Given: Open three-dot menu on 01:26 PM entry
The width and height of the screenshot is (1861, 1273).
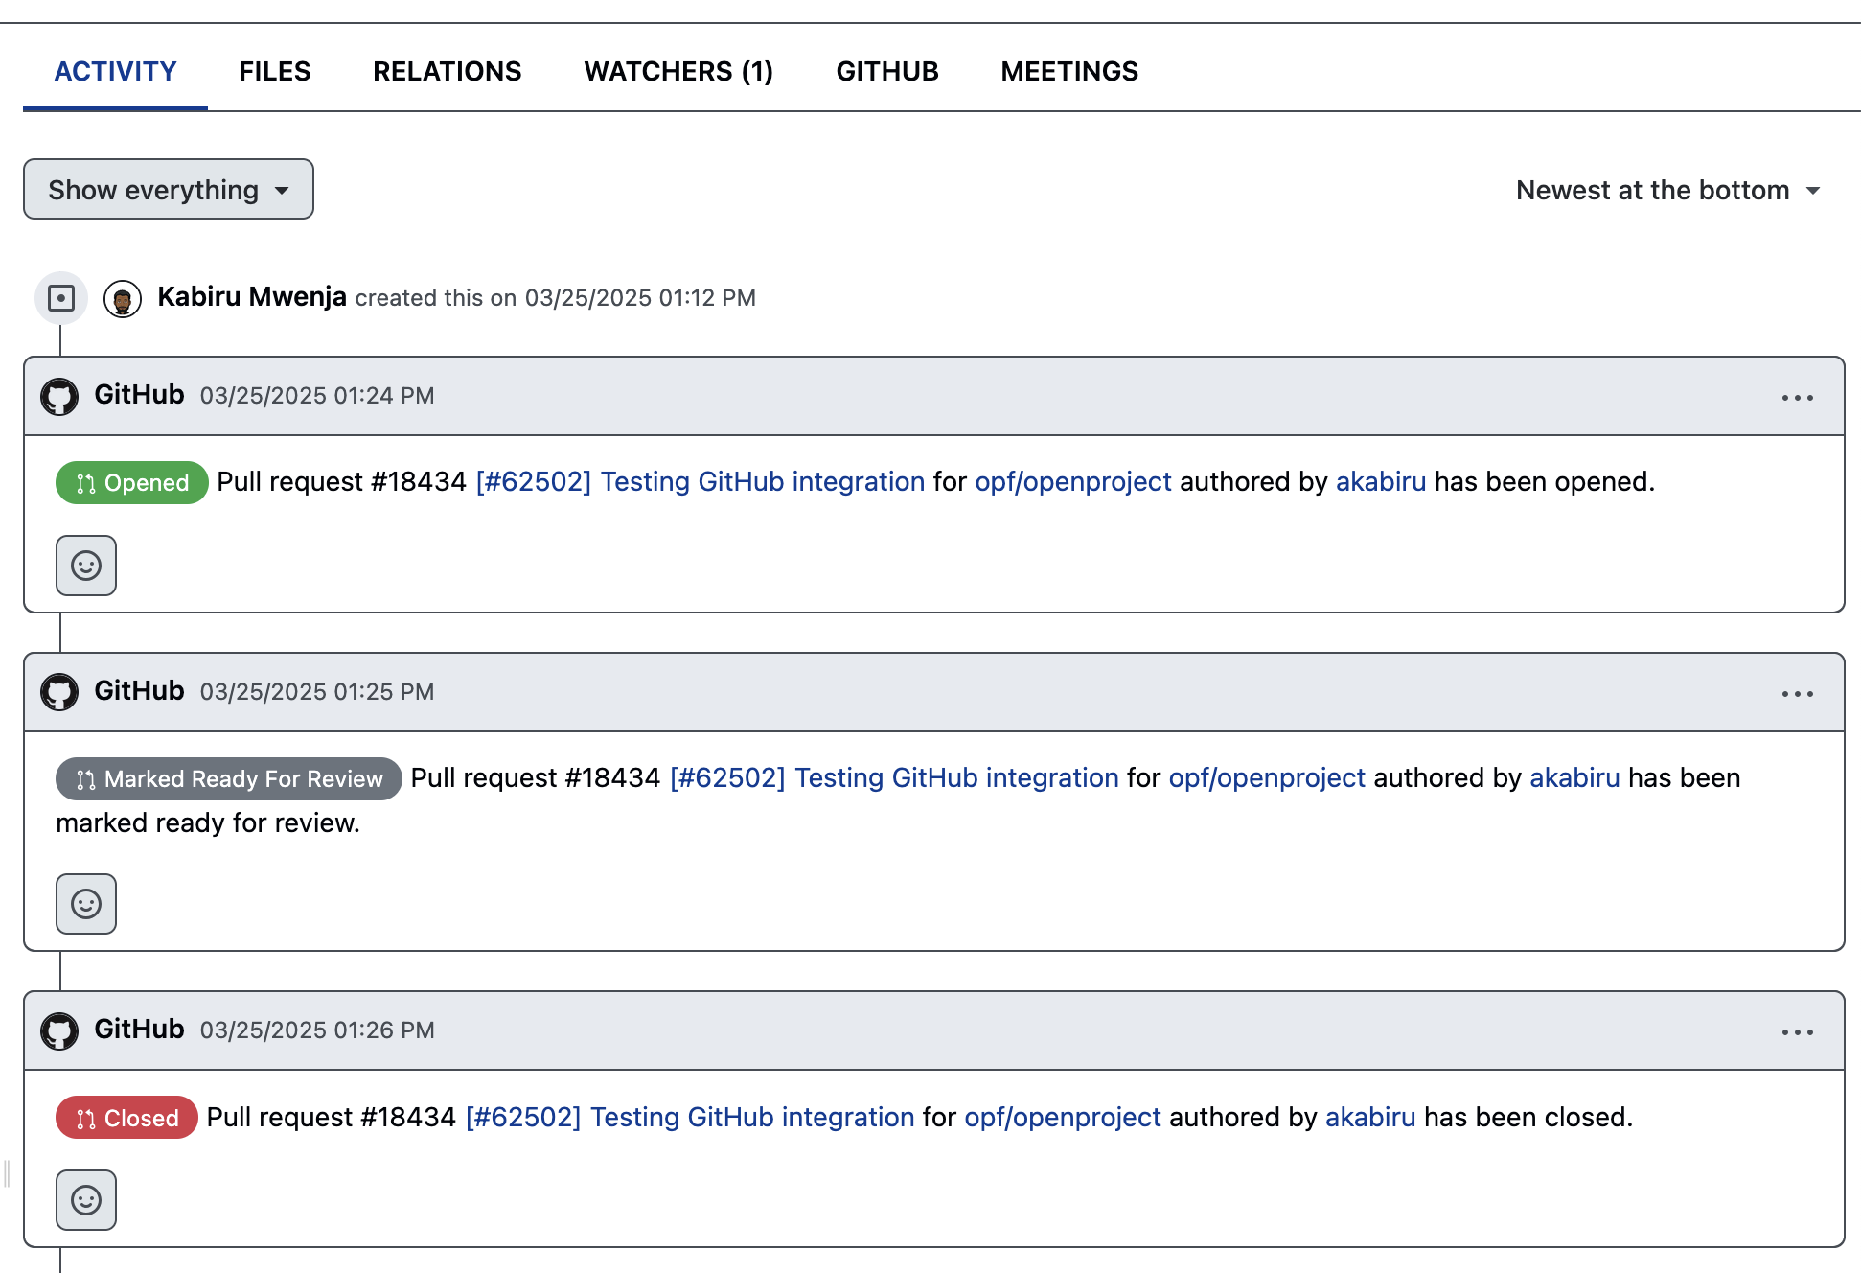Looking at the screenshot, I should coord(1797,1032).
